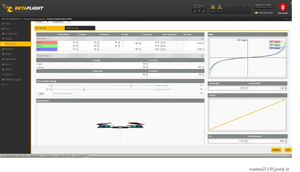Click the YAW Proportional value field
This screenshot has width=300, height=172.
click(x=68, y=49)
